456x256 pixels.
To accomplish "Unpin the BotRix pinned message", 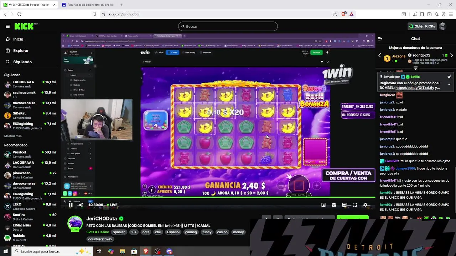I will pyautogui.click(x=449, y=77).
